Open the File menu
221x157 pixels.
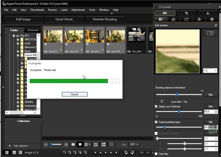(x=6, y=10)
